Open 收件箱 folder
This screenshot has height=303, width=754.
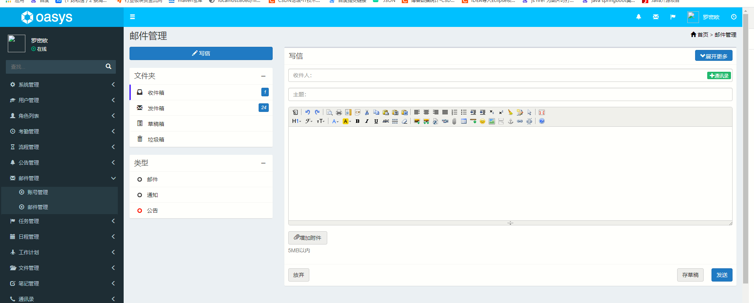click(201, 92)
